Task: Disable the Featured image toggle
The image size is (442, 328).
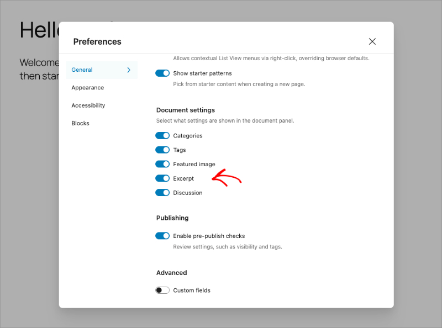Action: [162, 164]
